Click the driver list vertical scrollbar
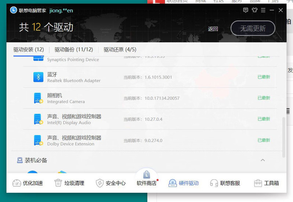The height and width of the screenshot is (202, 293). click(284, 137)
